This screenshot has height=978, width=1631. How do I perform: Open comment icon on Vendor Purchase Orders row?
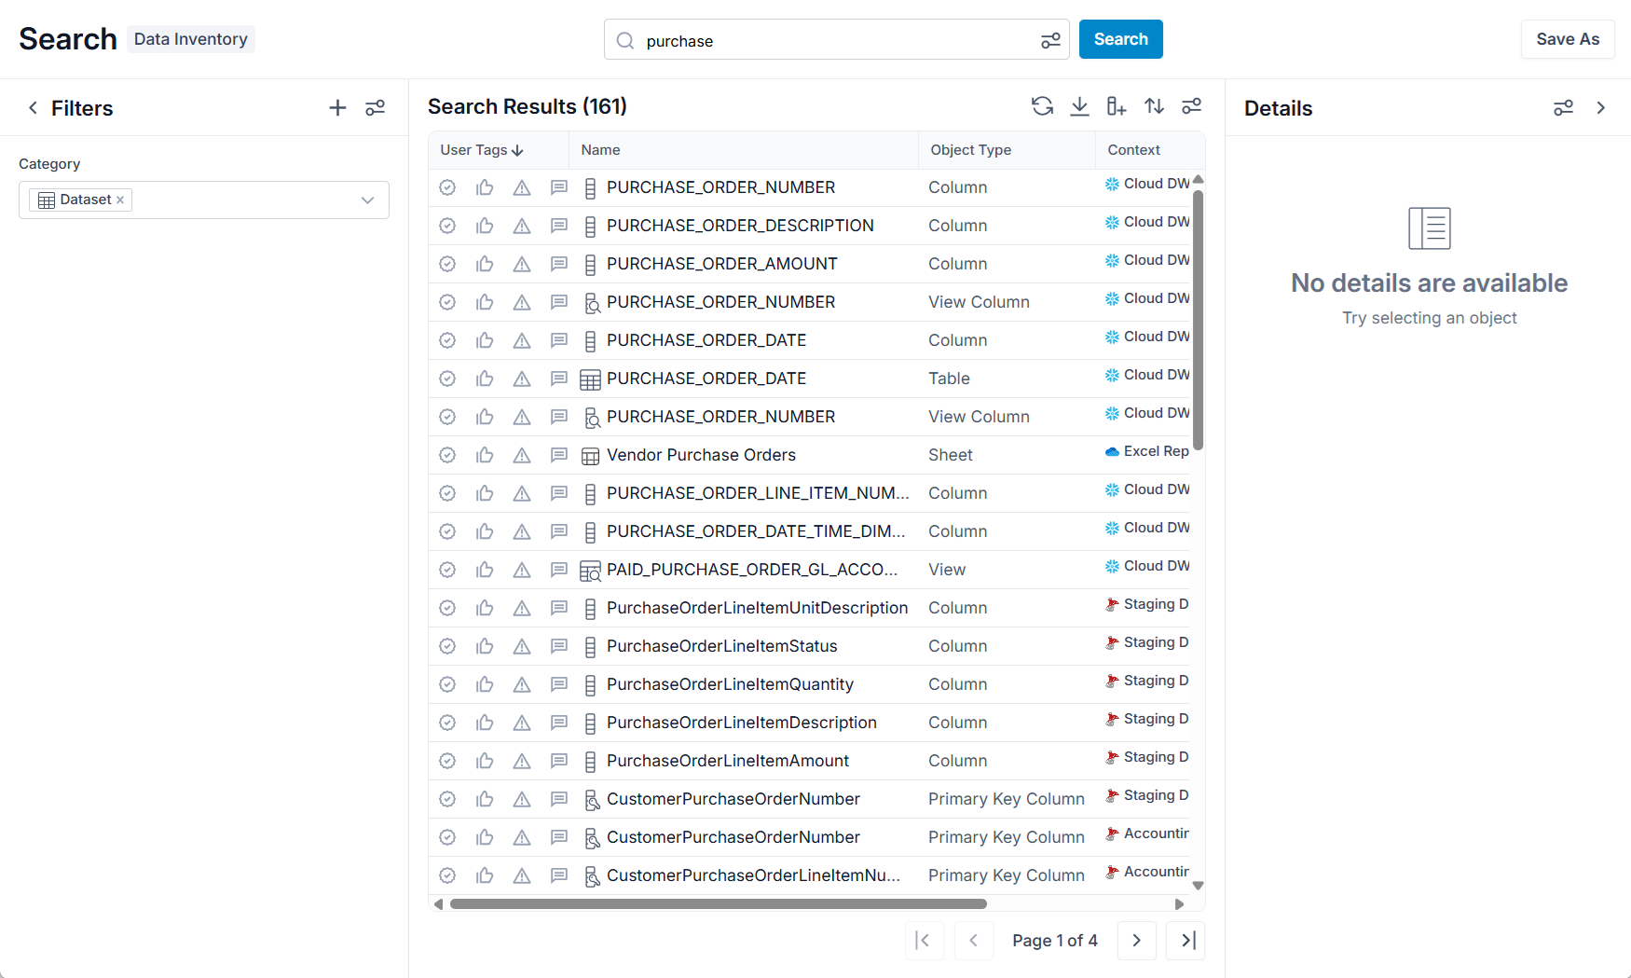tap(559, 455)
